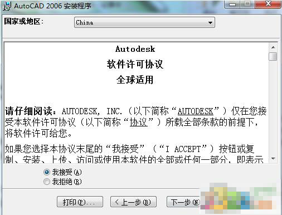Click the license text scroll down arrow
Screen dimensions: 282x215
pos(273,158)
